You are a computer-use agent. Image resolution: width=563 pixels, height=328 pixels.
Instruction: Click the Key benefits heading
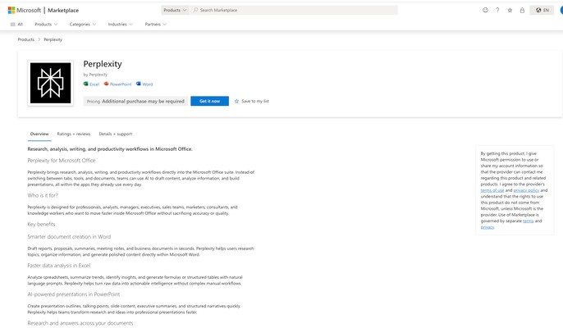tap(41, 224)
